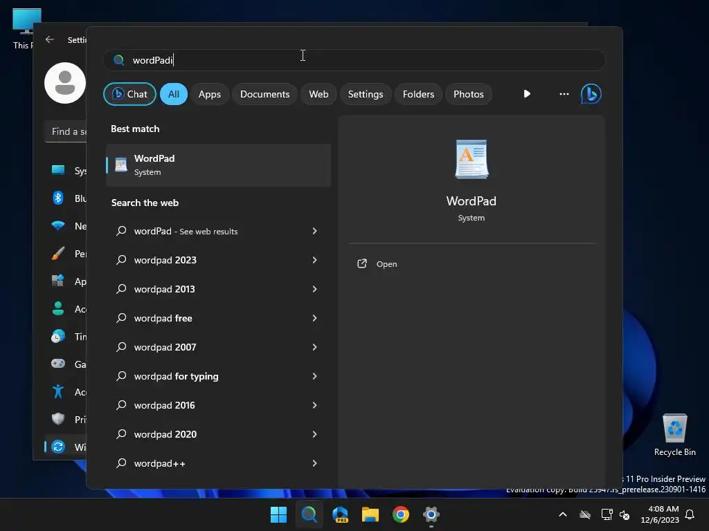
Task: Select the 'wordpad++' web suggestion
Action: click(x=218, y=463)
